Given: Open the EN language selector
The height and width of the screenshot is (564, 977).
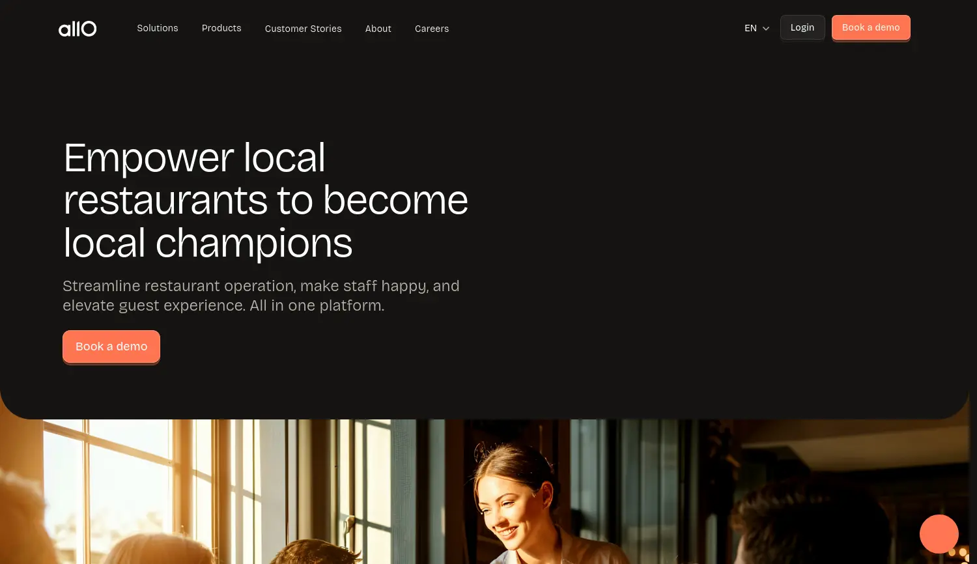Looking at the screenshot, I should pos(757,28).
